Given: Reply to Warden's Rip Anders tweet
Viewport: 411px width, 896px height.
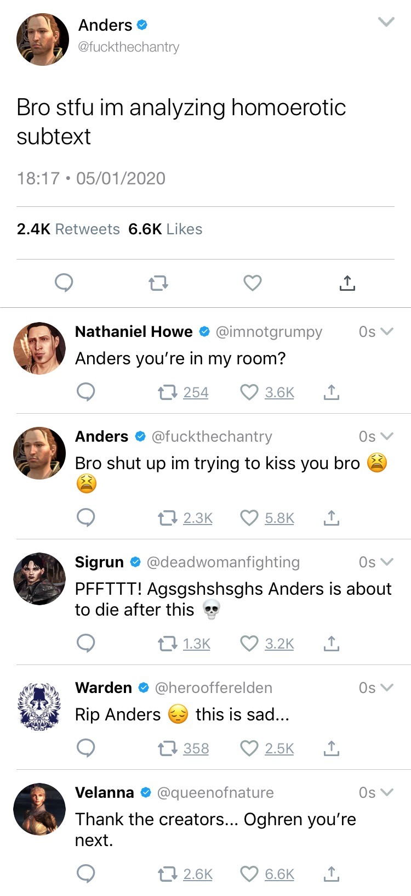Looking at the screenshot, I should point(85,748).
